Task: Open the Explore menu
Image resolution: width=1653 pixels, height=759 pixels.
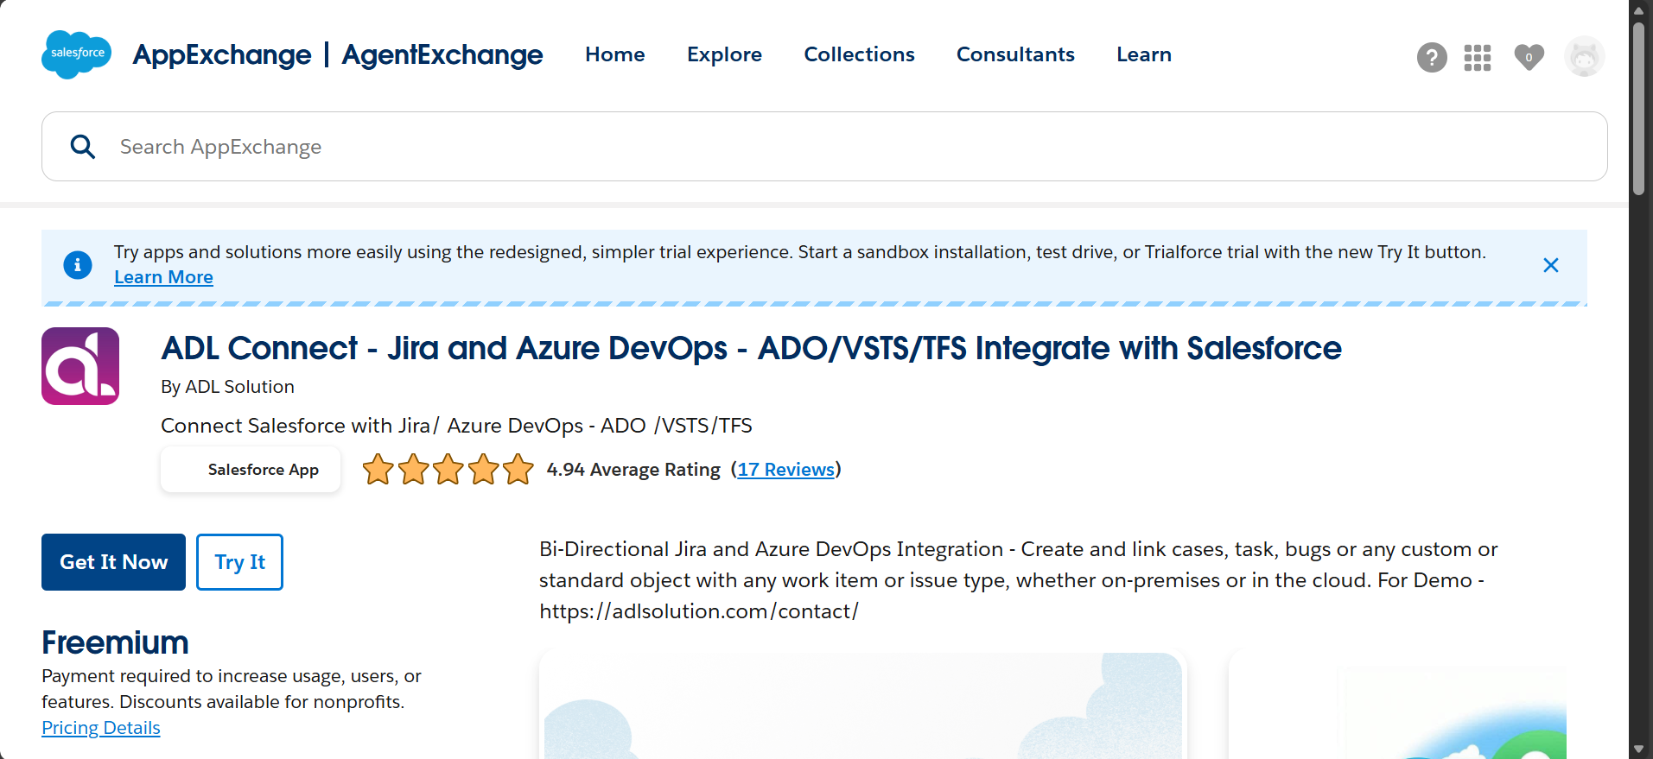Action: pyautogui.click(x=724, y=54)
